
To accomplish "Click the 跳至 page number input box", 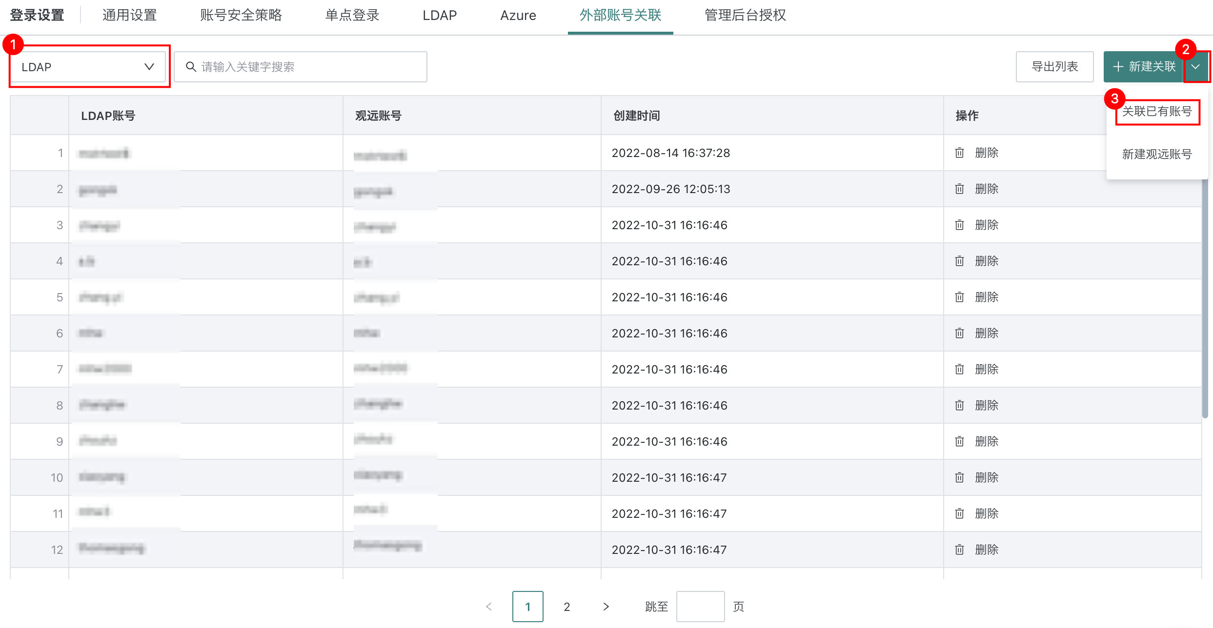I will tap(700, 607).
